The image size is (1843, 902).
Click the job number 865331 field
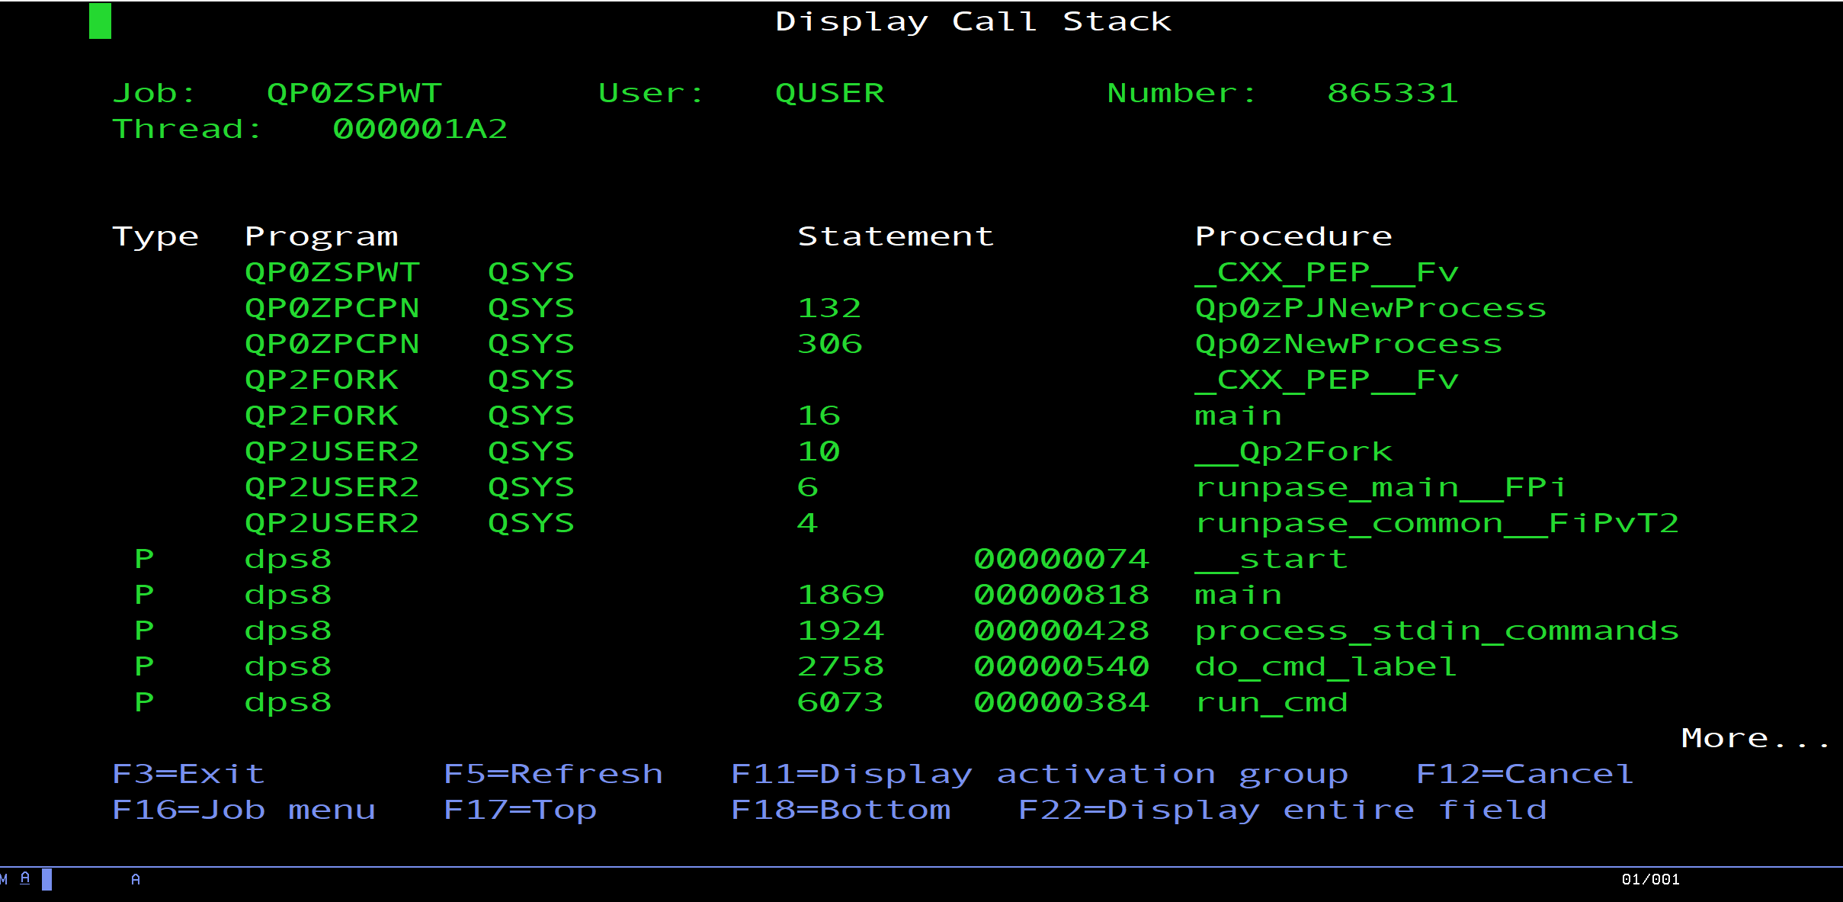pos(1393,93)
